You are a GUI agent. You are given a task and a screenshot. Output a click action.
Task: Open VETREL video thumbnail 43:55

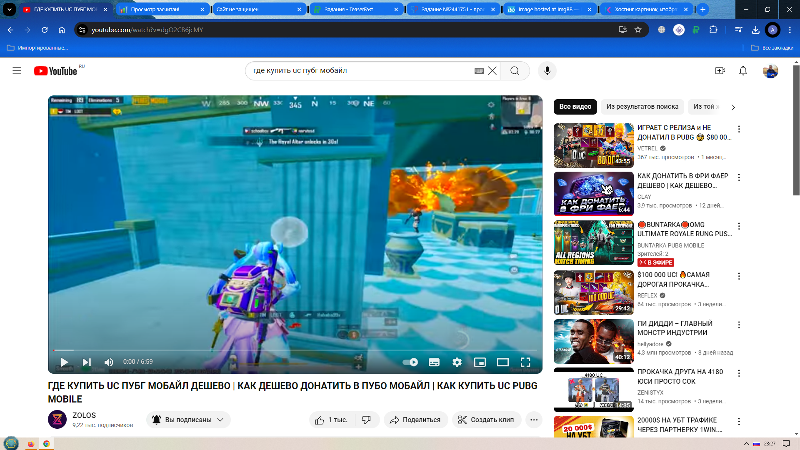[594, 145]
